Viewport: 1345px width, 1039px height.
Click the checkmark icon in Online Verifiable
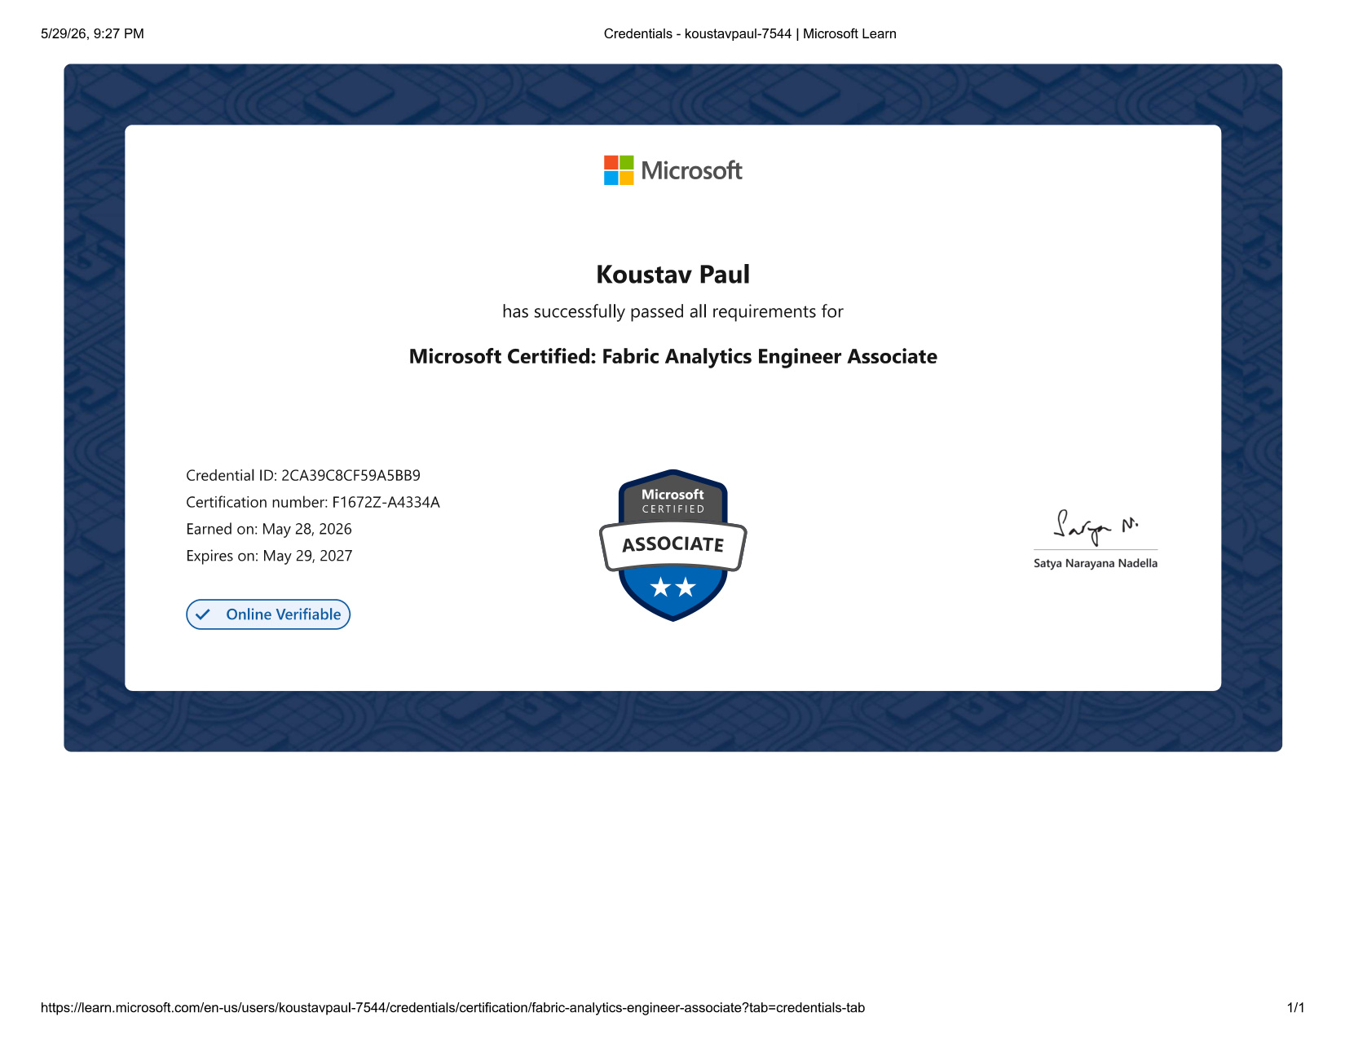[203, 614]
